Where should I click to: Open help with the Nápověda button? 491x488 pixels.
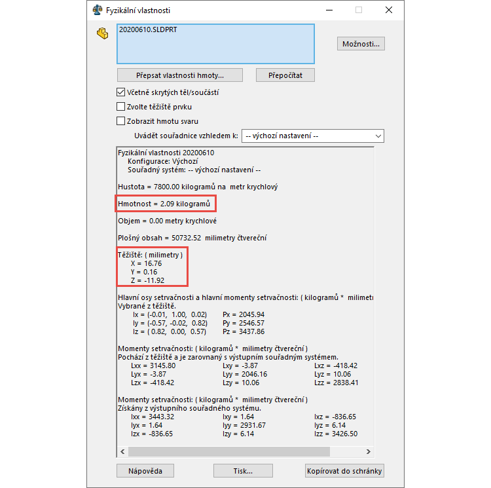145,471
